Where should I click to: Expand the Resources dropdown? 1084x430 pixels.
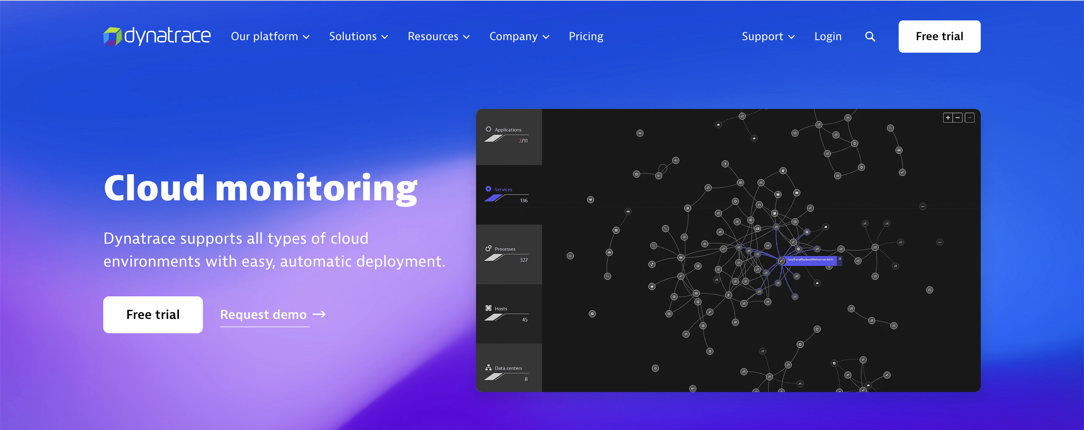coord(438,37)
